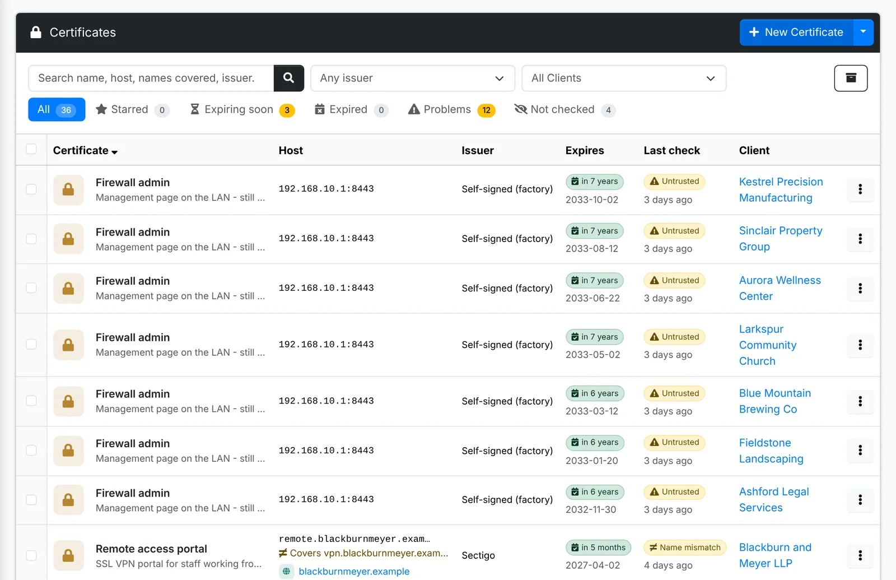Select the All certificates tab

point(57,109)
